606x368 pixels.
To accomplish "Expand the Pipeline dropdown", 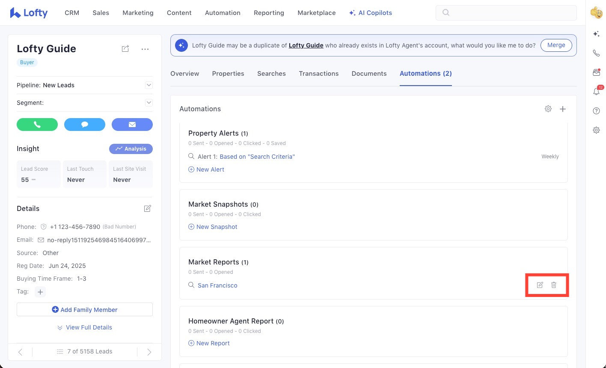I will (x=149, y=85).
